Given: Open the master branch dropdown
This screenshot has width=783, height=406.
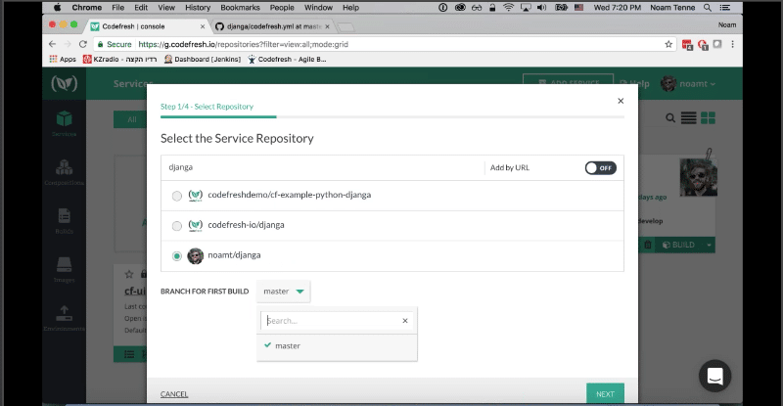Looking at the screenshot, I should (x=283, y=292).
